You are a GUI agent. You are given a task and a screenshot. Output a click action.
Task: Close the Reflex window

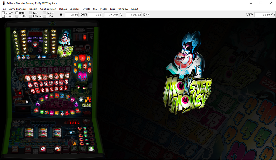click(x=271, y=3)
